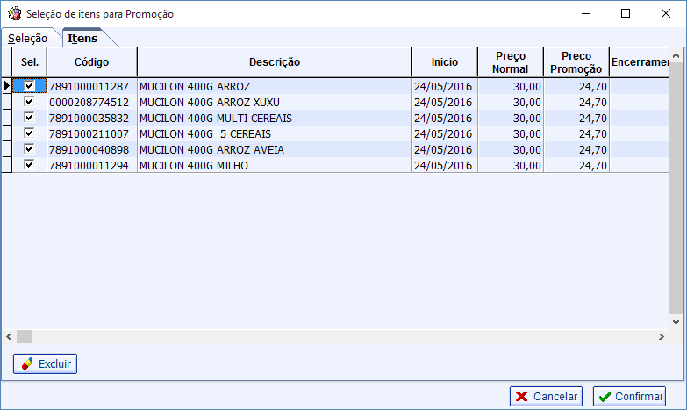Select code cell 0000208774512
Image resolution: width=687 pixels, height=410 pixels.
tap(91, 102)
